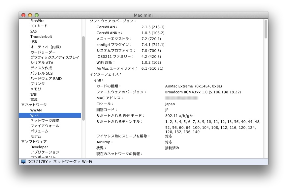Click the yellow minimize window button
The width and height of the screenshot is (287, 191).
pos(30,15)
